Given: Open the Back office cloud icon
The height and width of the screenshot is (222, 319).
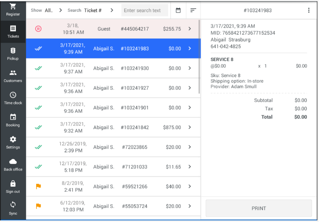Looking at the screenshot, I should pos(13,162).
